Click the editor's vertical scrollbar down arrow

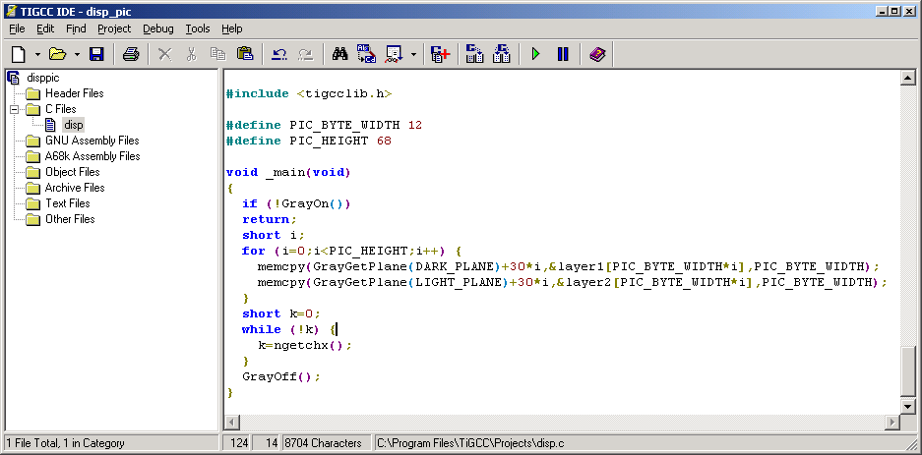click(x=908, y=406)
